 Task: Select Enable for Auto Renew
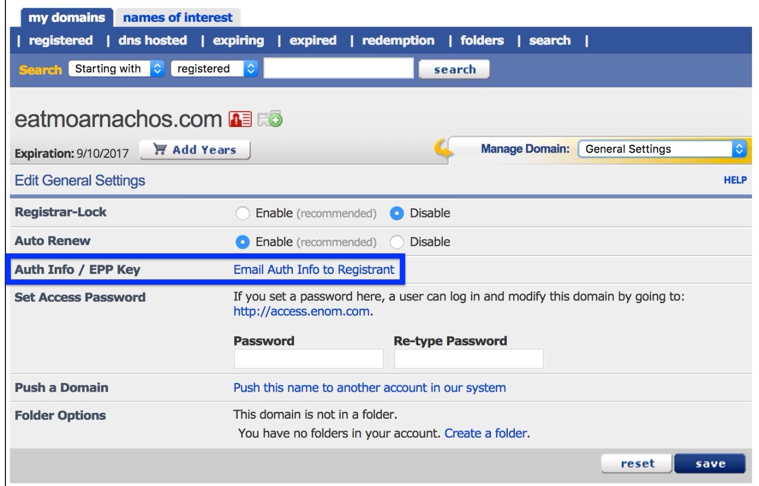(242, 241)
